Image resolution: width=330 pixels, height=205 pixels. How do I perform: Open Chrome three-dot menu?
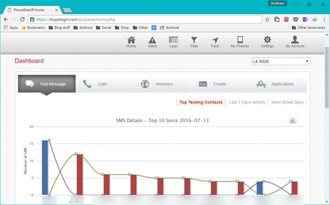324,20
